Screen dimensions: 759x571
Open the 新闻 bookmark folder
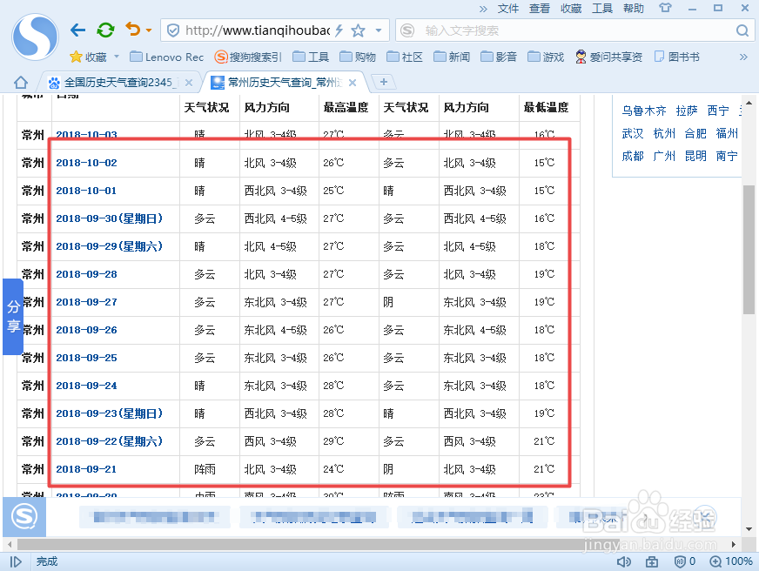pos(452,57)
